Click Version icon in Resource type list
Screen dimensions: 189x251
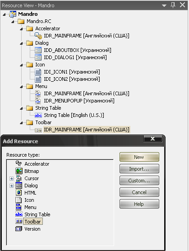[18, 229]
